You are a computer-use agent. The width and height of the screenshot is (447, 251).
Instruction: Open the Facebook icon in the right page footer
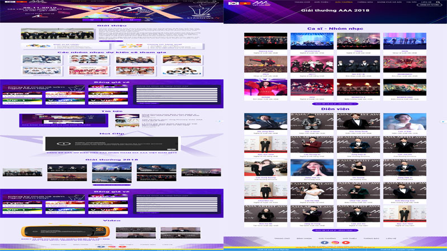[324, 243]
